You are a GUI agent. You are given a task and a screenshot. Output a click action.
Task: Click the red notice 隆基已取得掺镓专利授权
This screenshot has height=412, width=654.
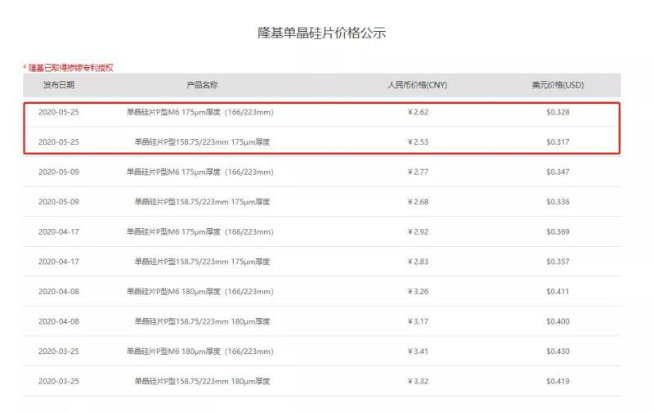point(70,67)
